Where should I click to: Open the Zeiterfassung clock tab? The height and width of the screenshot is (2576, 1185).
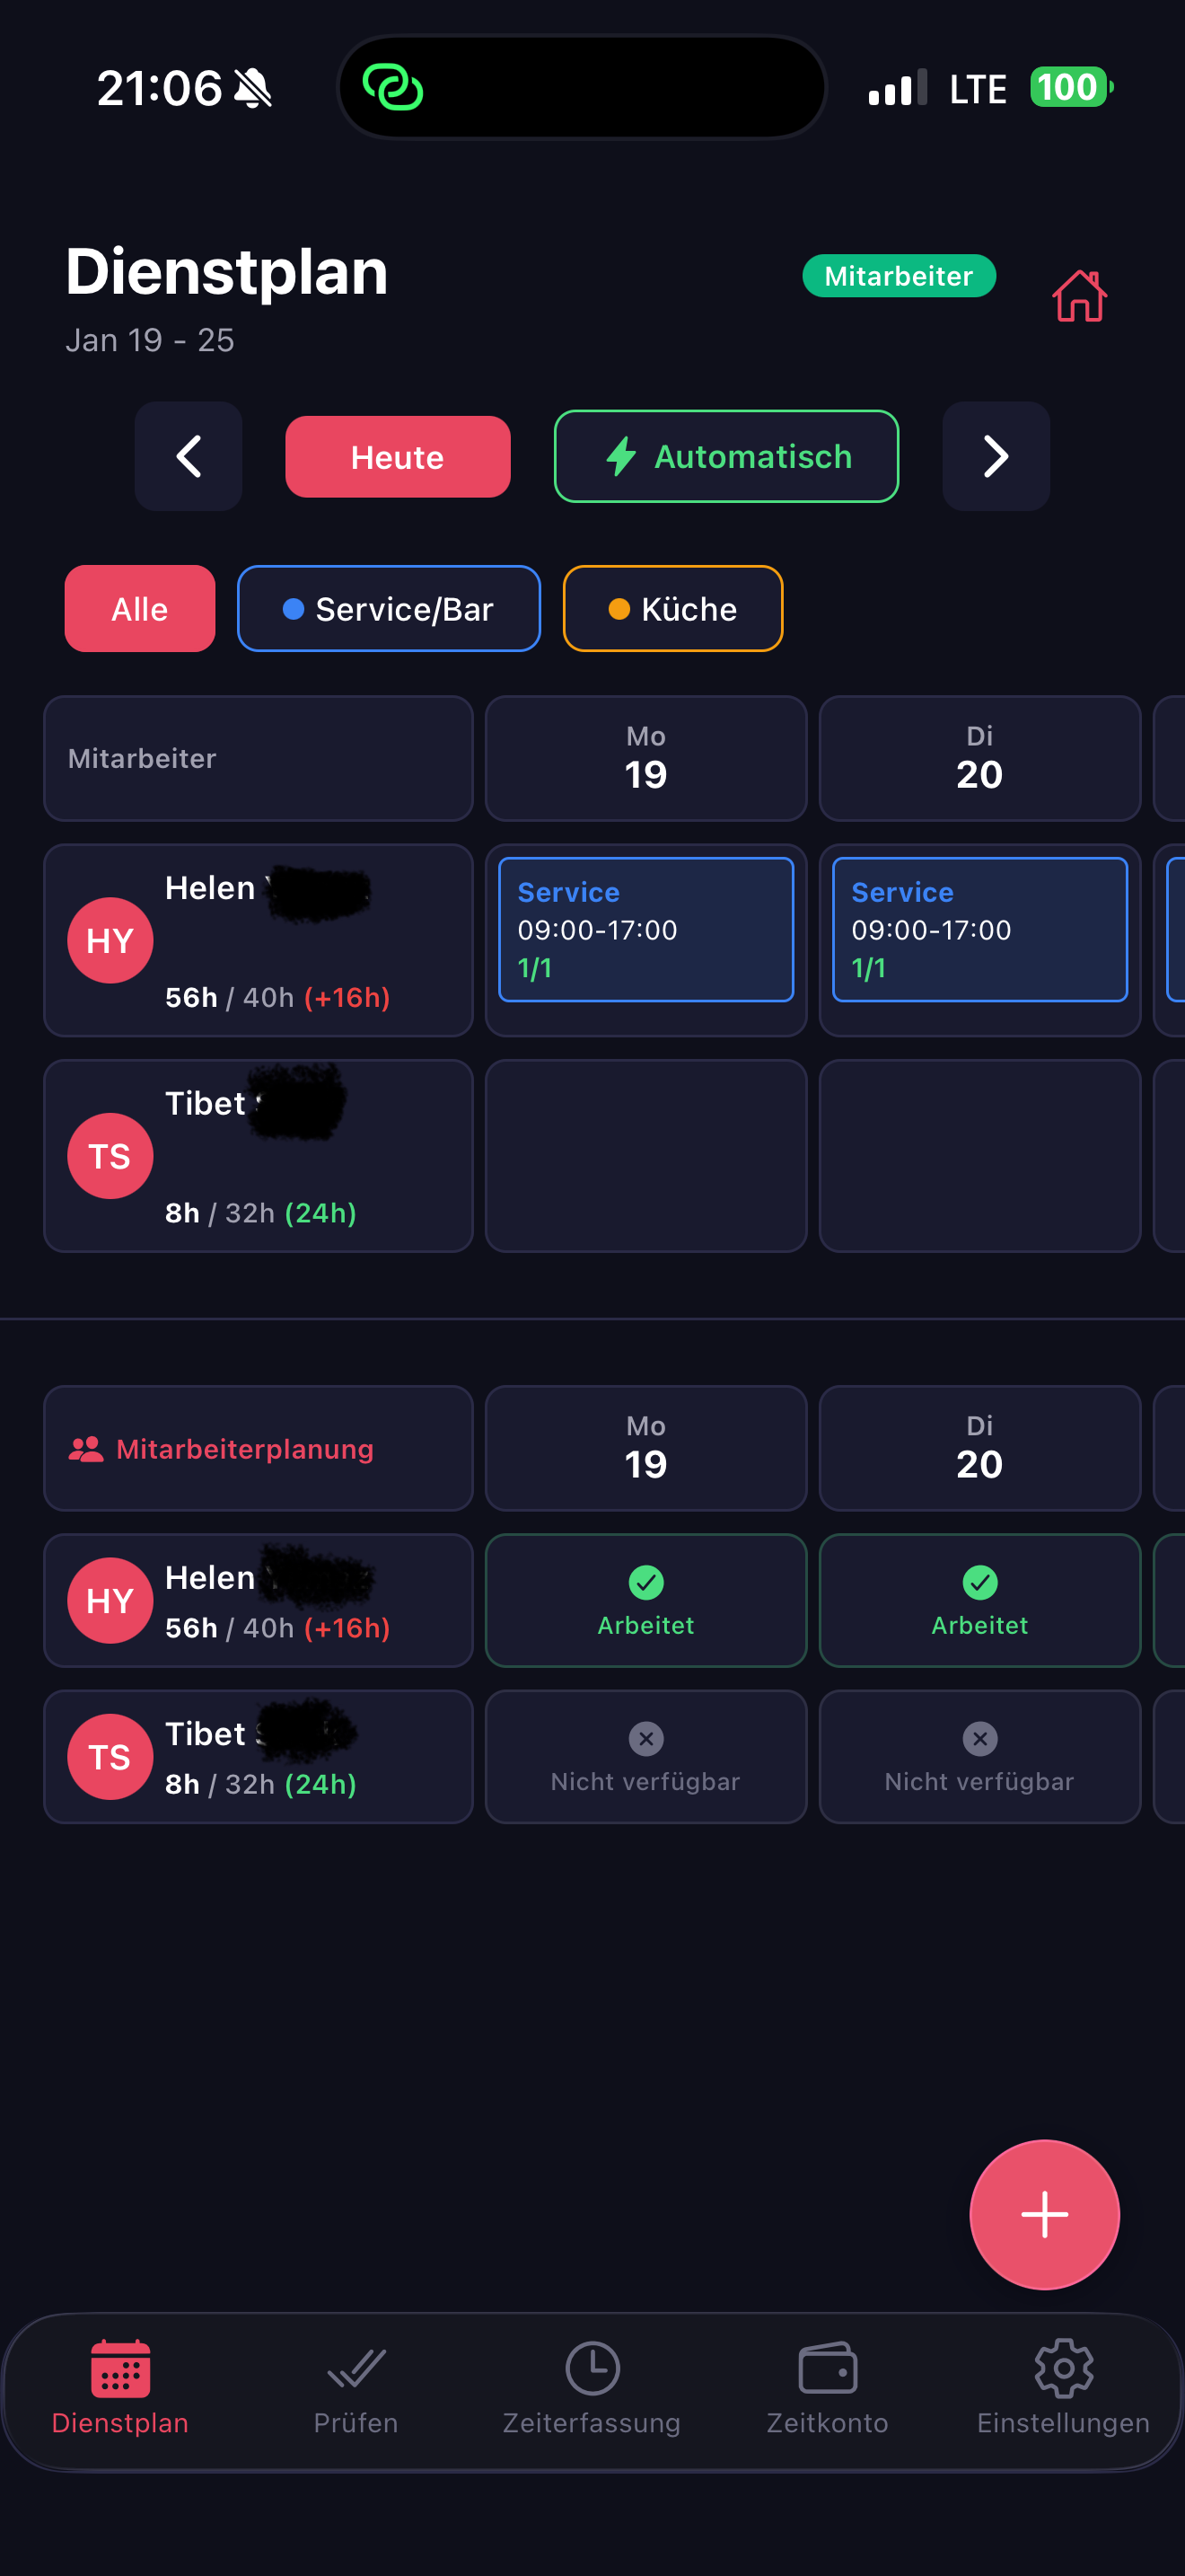[592, 2391]
